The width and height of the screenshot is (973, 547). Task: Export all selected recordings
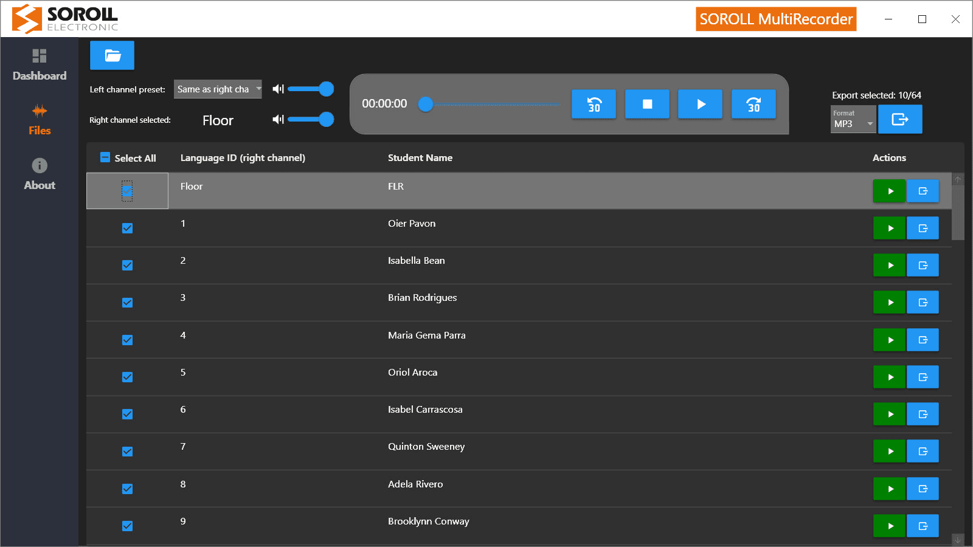pyautogui.click(x=900, y=119)
